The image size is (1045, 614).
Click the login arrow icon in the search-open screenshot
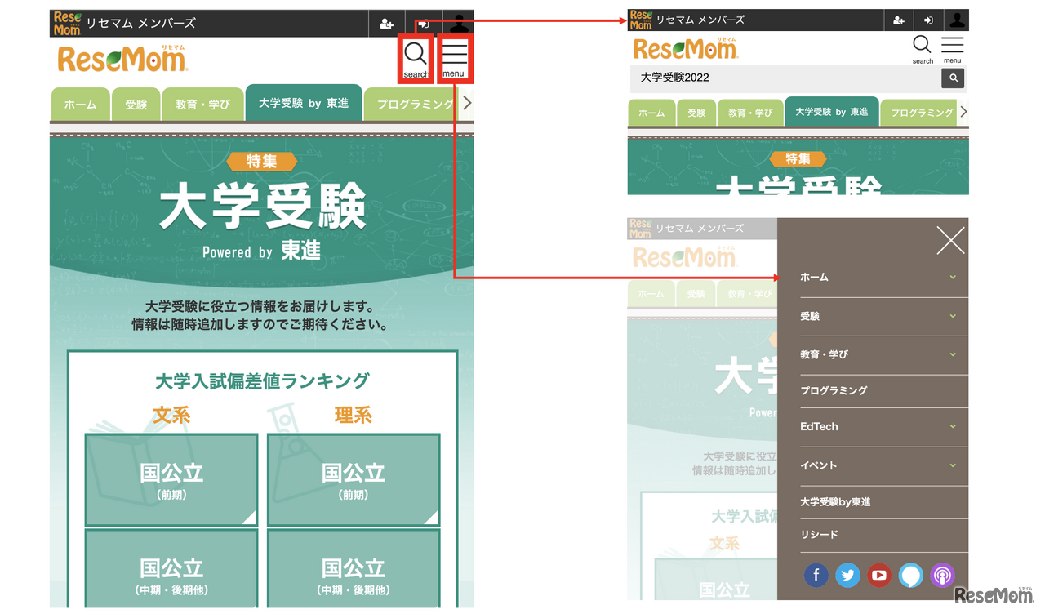click(928, 20)
